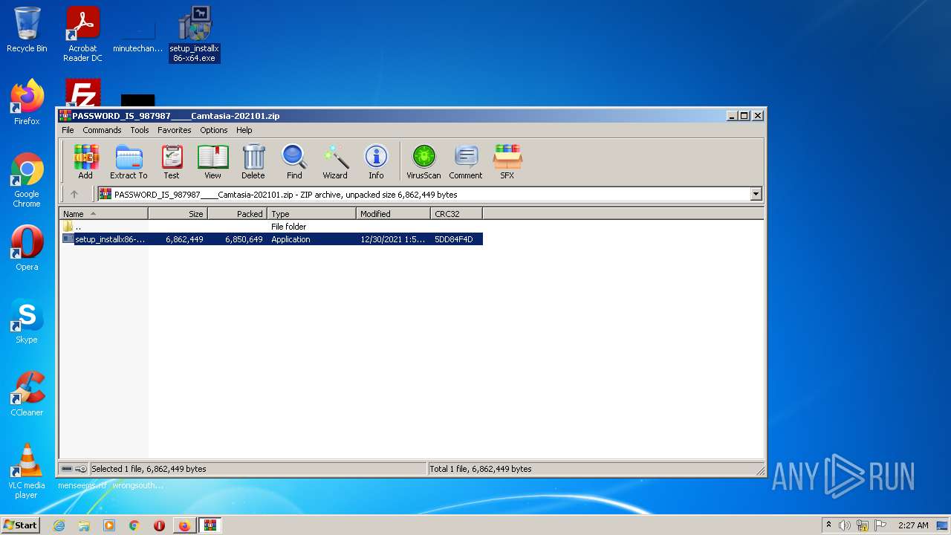Image resolution: width=951 pixels, height=535 pixels.
Task: Select setup_installx86-x64.exe desktop icon
Action: pyautogui.click(x=194, y=34)
